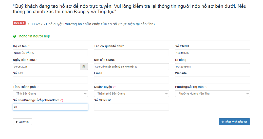263x139 pixels.
Task: Click the Số GCN/GP input field
Action: [131, 107]
